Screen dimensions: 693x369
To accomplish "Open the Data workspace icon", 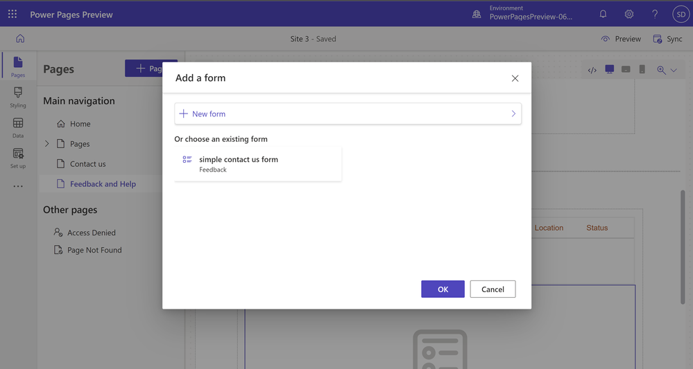I will tap(18, 127).
